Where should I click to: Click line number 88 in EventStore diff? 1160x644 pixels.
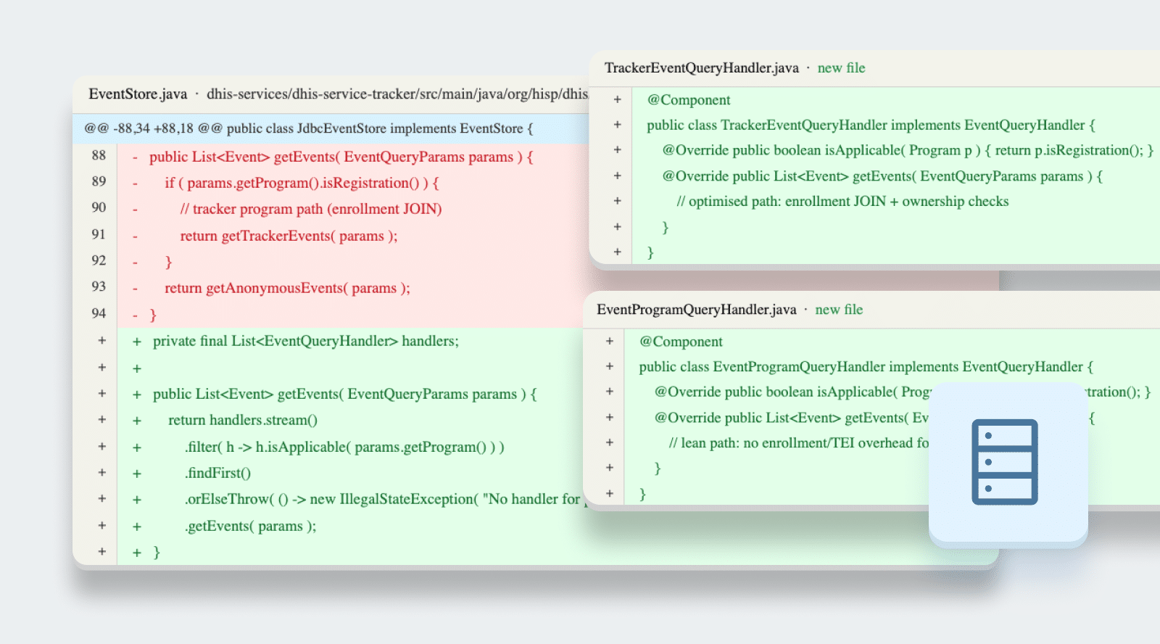click(x=99, y=155)
